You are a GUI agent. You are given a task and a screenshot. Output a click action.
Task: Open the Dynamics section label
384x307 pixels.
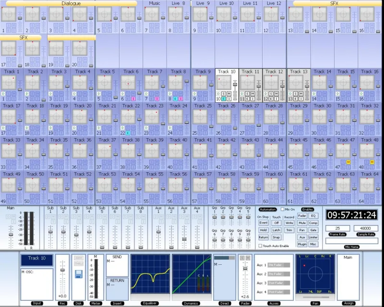tap(191, 303)
